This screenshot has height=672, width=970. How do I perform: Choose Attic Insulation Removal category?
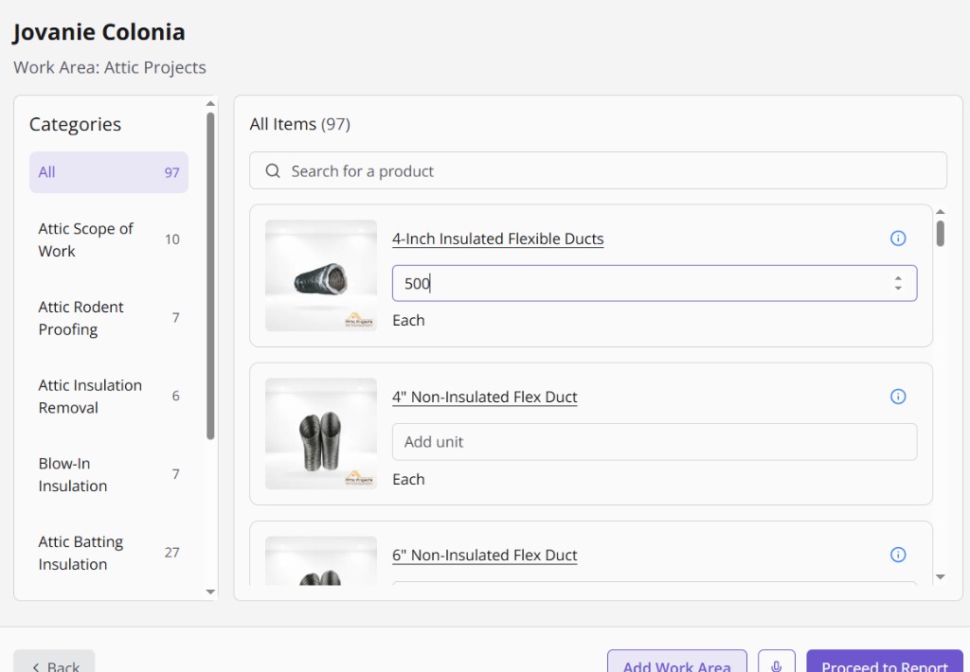pyautogui.click(x=109, y=397)
